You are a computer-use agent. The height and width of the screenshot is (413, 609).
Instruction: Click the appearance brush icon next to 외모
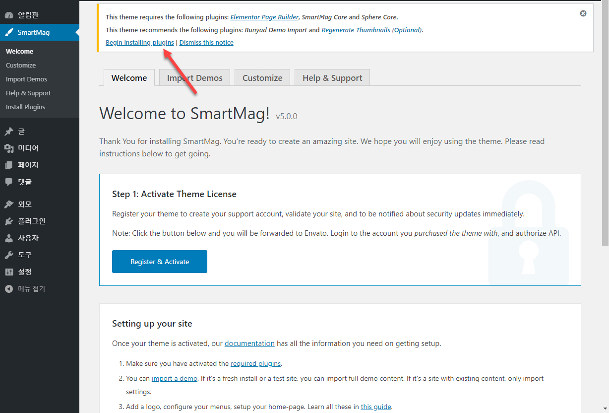click(x=9, y=205)
